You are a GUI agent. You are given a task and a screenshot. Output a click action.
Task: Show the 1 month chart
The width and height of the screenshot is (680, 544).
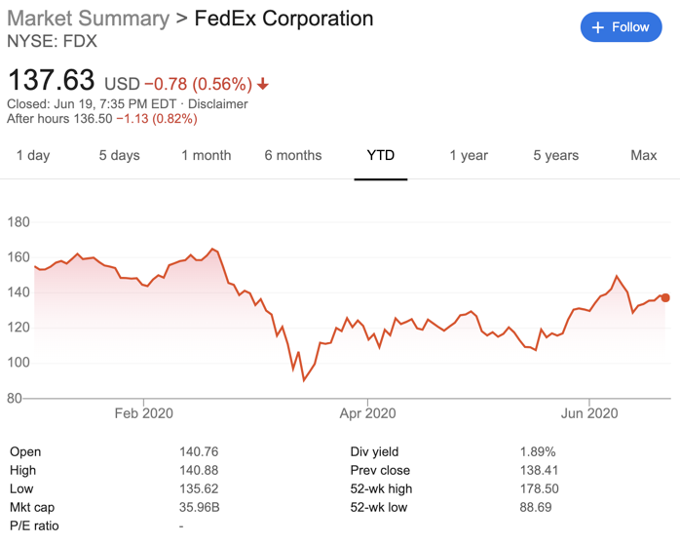point(206,155)
